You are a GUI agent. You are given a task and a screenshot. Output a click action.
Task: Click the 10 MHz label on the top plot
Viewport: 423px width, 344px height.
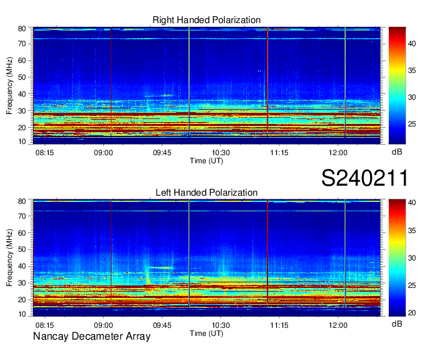click(x=22, y=141)
